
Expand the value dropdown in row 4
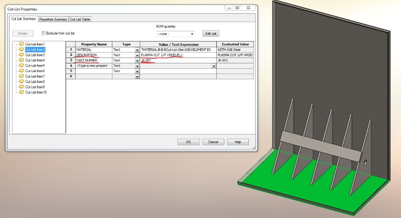[x=213, y=66]
